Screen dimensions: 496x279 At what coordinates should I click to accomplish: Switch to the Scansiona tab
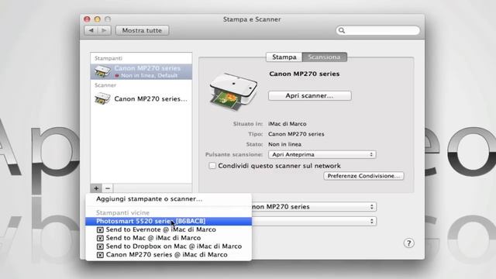[x=324, y=57]
